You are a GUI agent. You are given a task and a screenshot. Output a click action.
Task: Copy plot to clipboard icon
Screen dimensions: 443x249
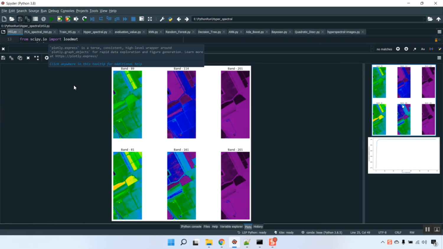click(20, 58)
